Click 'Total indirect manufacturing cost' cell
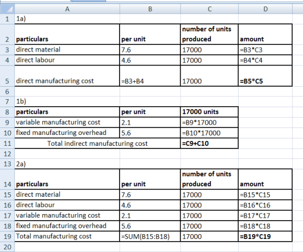303x252 pixels. tap(97, 144)
